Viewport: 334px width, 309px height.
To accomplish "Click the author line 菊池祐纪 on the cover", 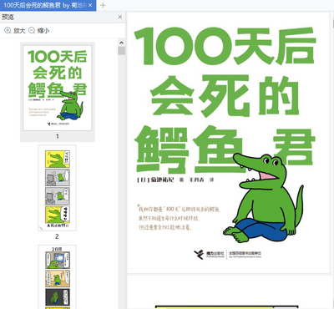I will point(175,180).
